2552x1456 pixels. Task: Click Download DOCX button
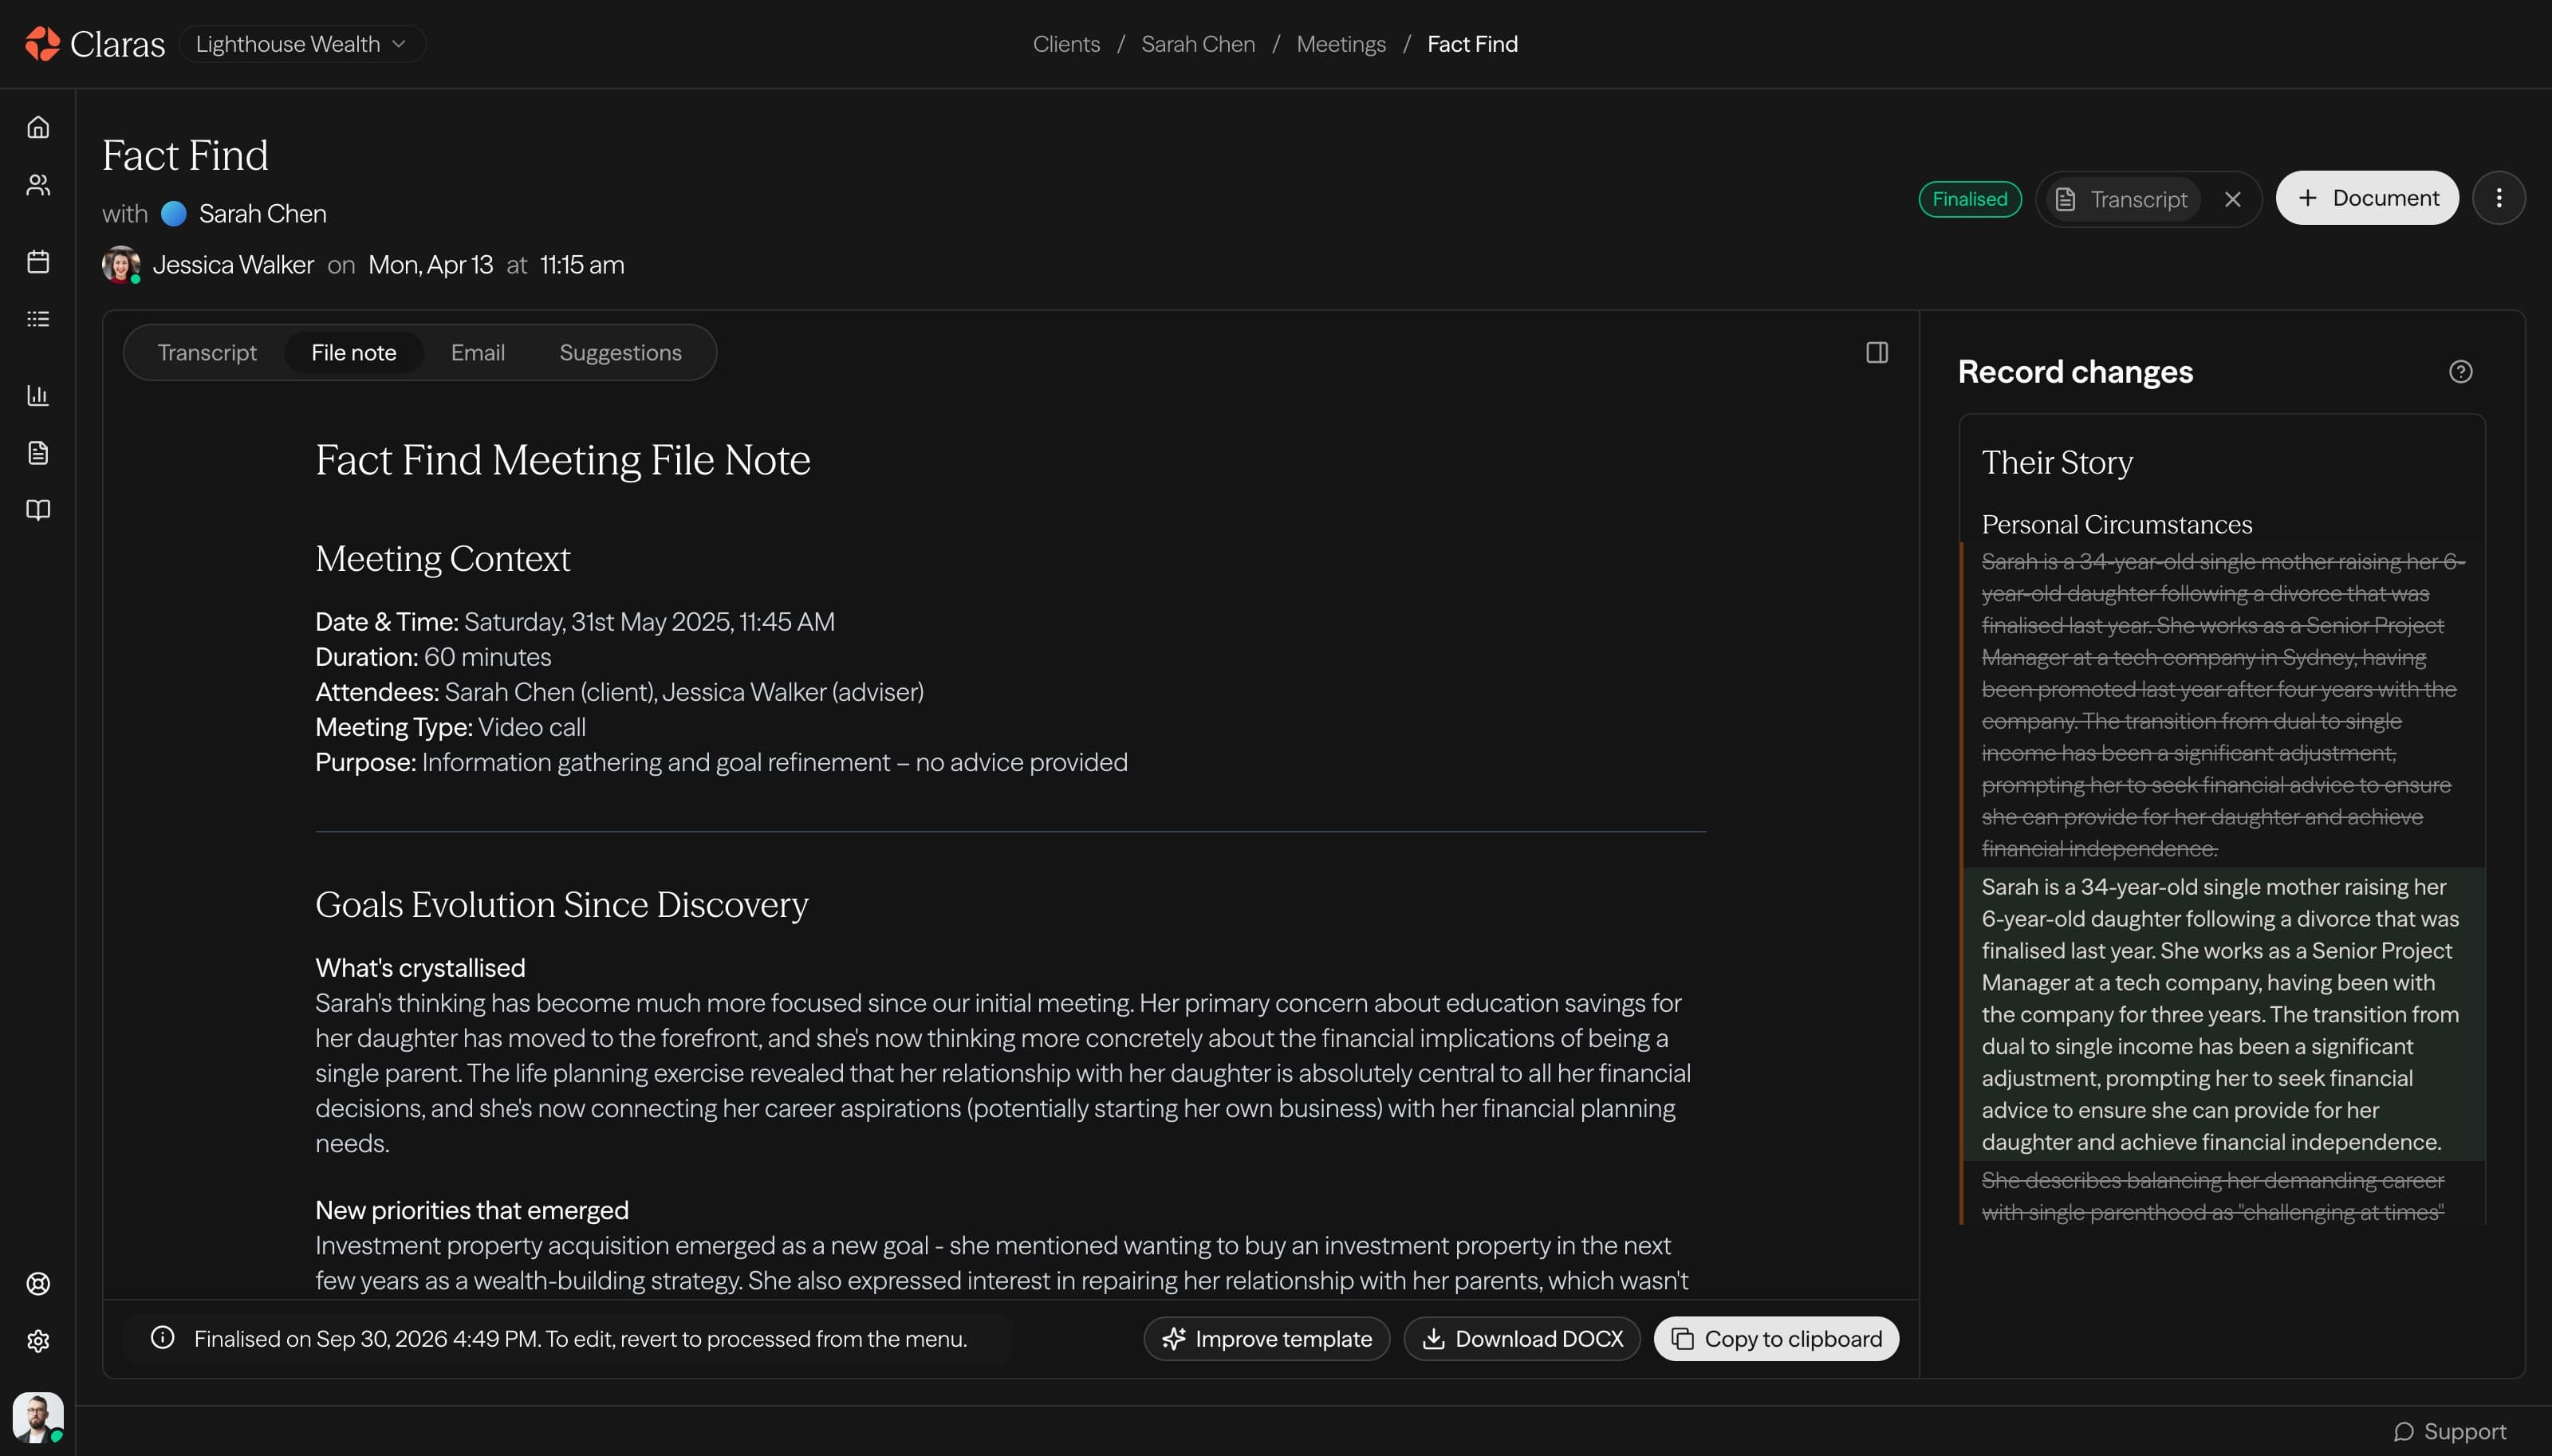tap(1522, 1339)
